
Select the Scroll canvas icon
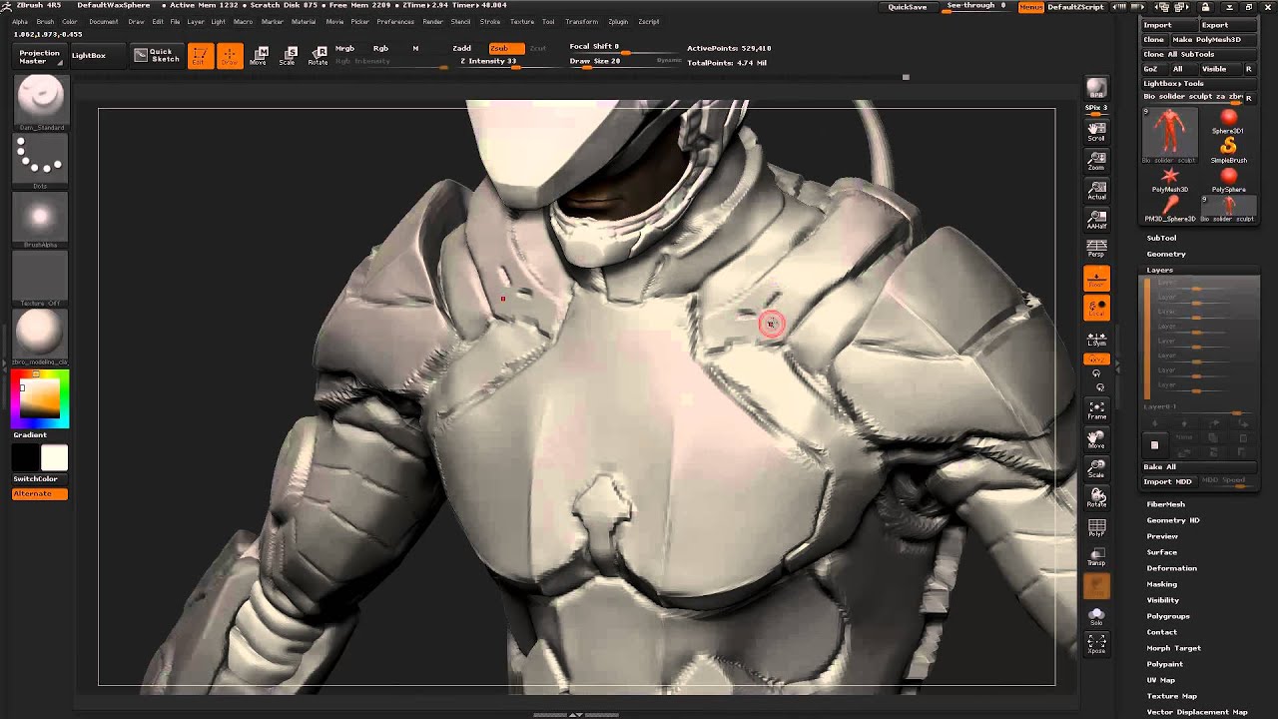1096,132
